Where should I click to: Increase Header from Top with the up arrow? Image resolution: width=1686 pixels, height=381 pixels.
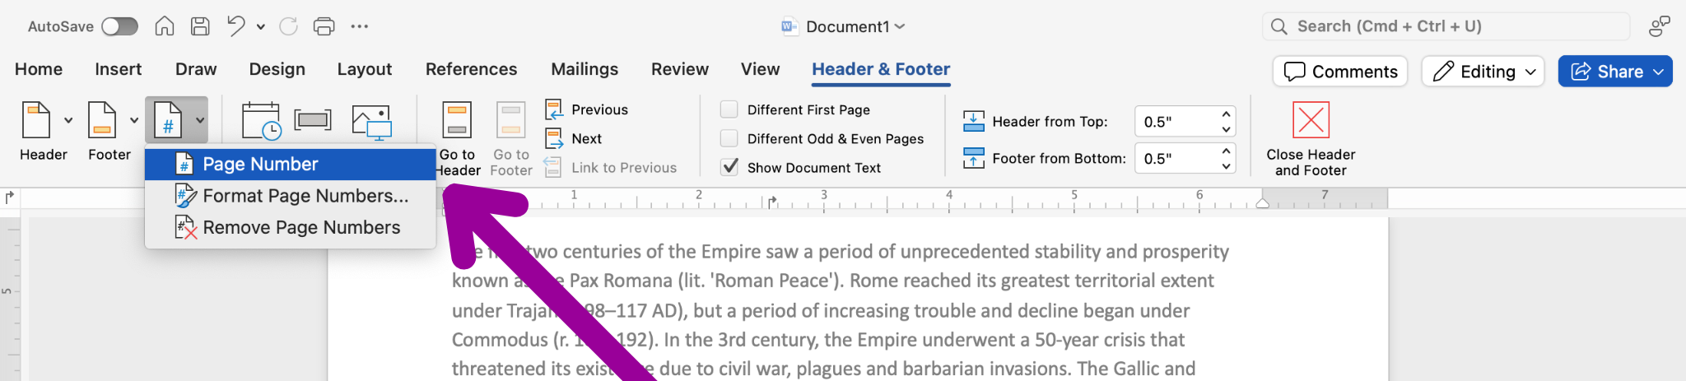pos(1227,114)
